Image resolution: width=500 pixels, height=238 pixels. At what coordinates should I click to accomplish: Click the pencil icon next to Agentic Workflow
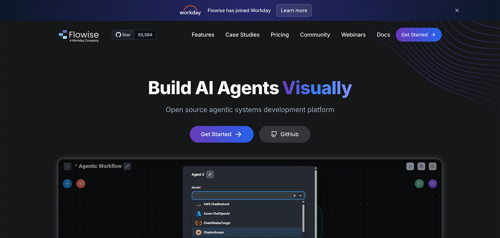pyautogui.click(x=127, y=166)
